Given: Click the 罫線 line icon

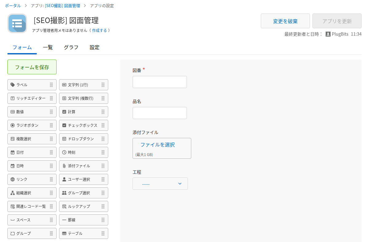Looking at the screenshot, I should point(64,220).
